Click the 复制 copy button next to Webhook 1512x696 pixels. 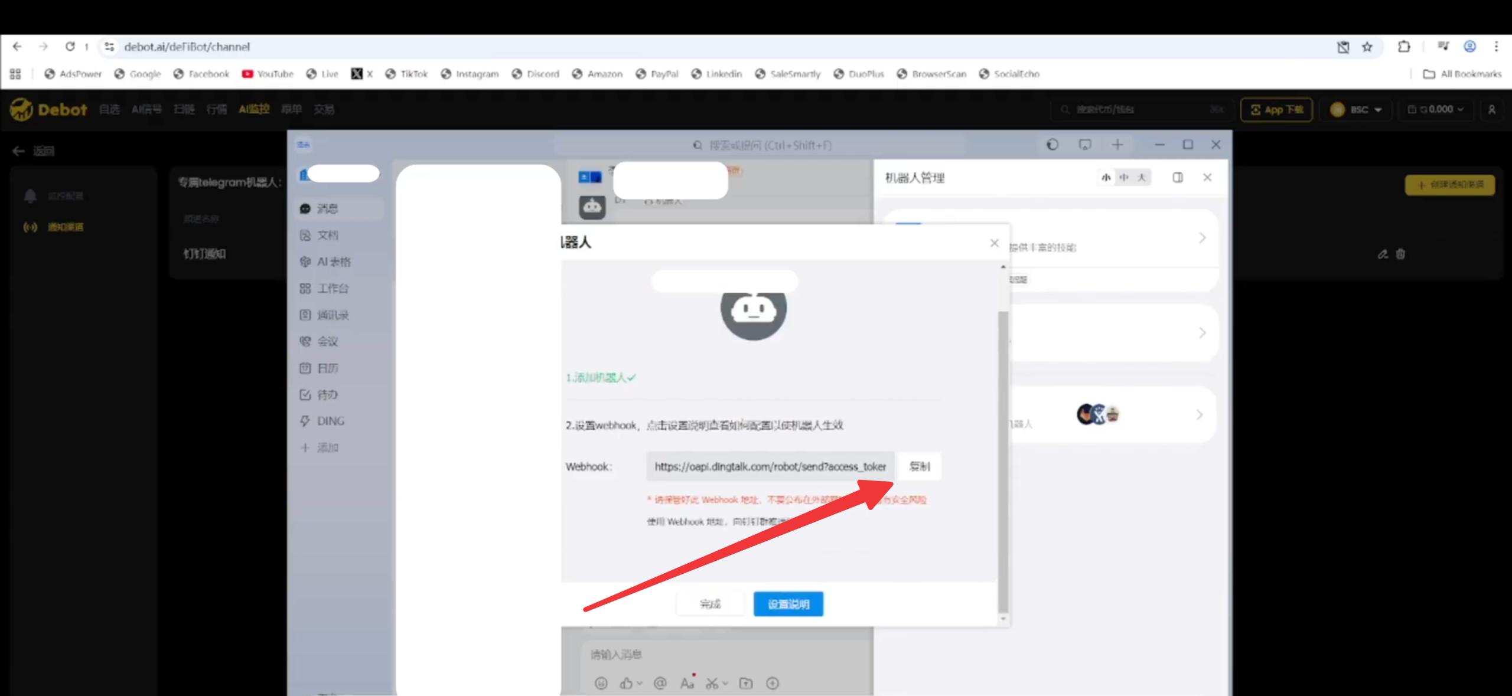tap(920, 466)
